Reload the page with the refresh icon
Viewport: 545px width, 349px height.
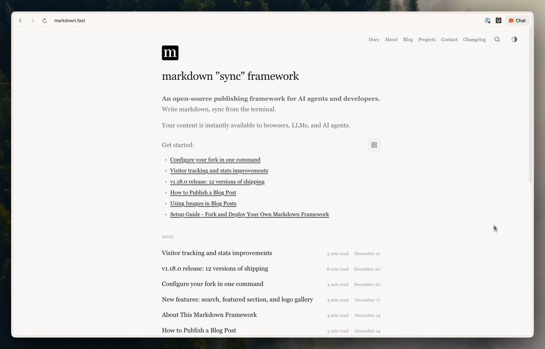pos(45,20)
